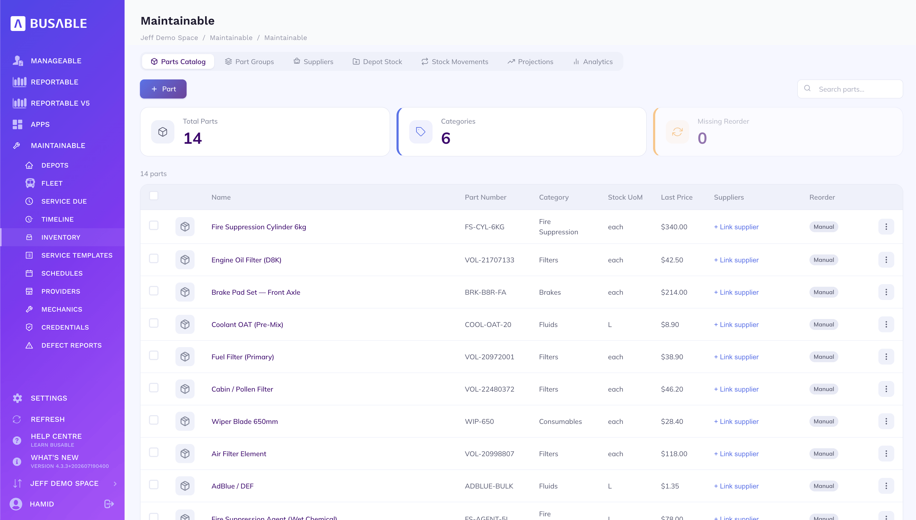
Task: Open the Help Centre question icon
Action: pos(17,440)
